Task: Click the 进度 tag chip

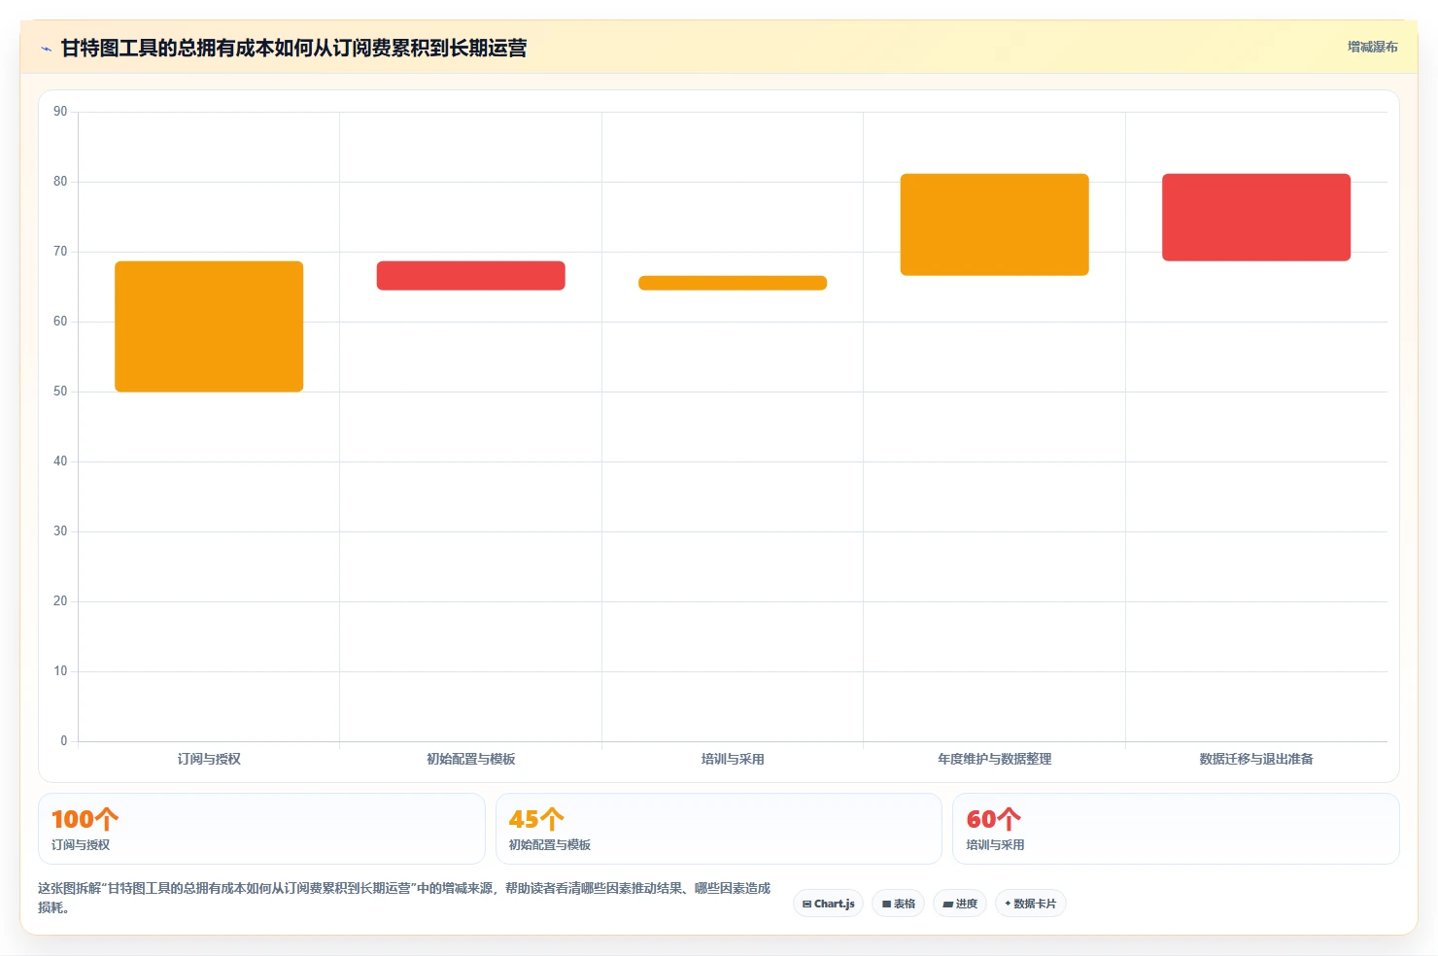Action: (x=960, y=904)
